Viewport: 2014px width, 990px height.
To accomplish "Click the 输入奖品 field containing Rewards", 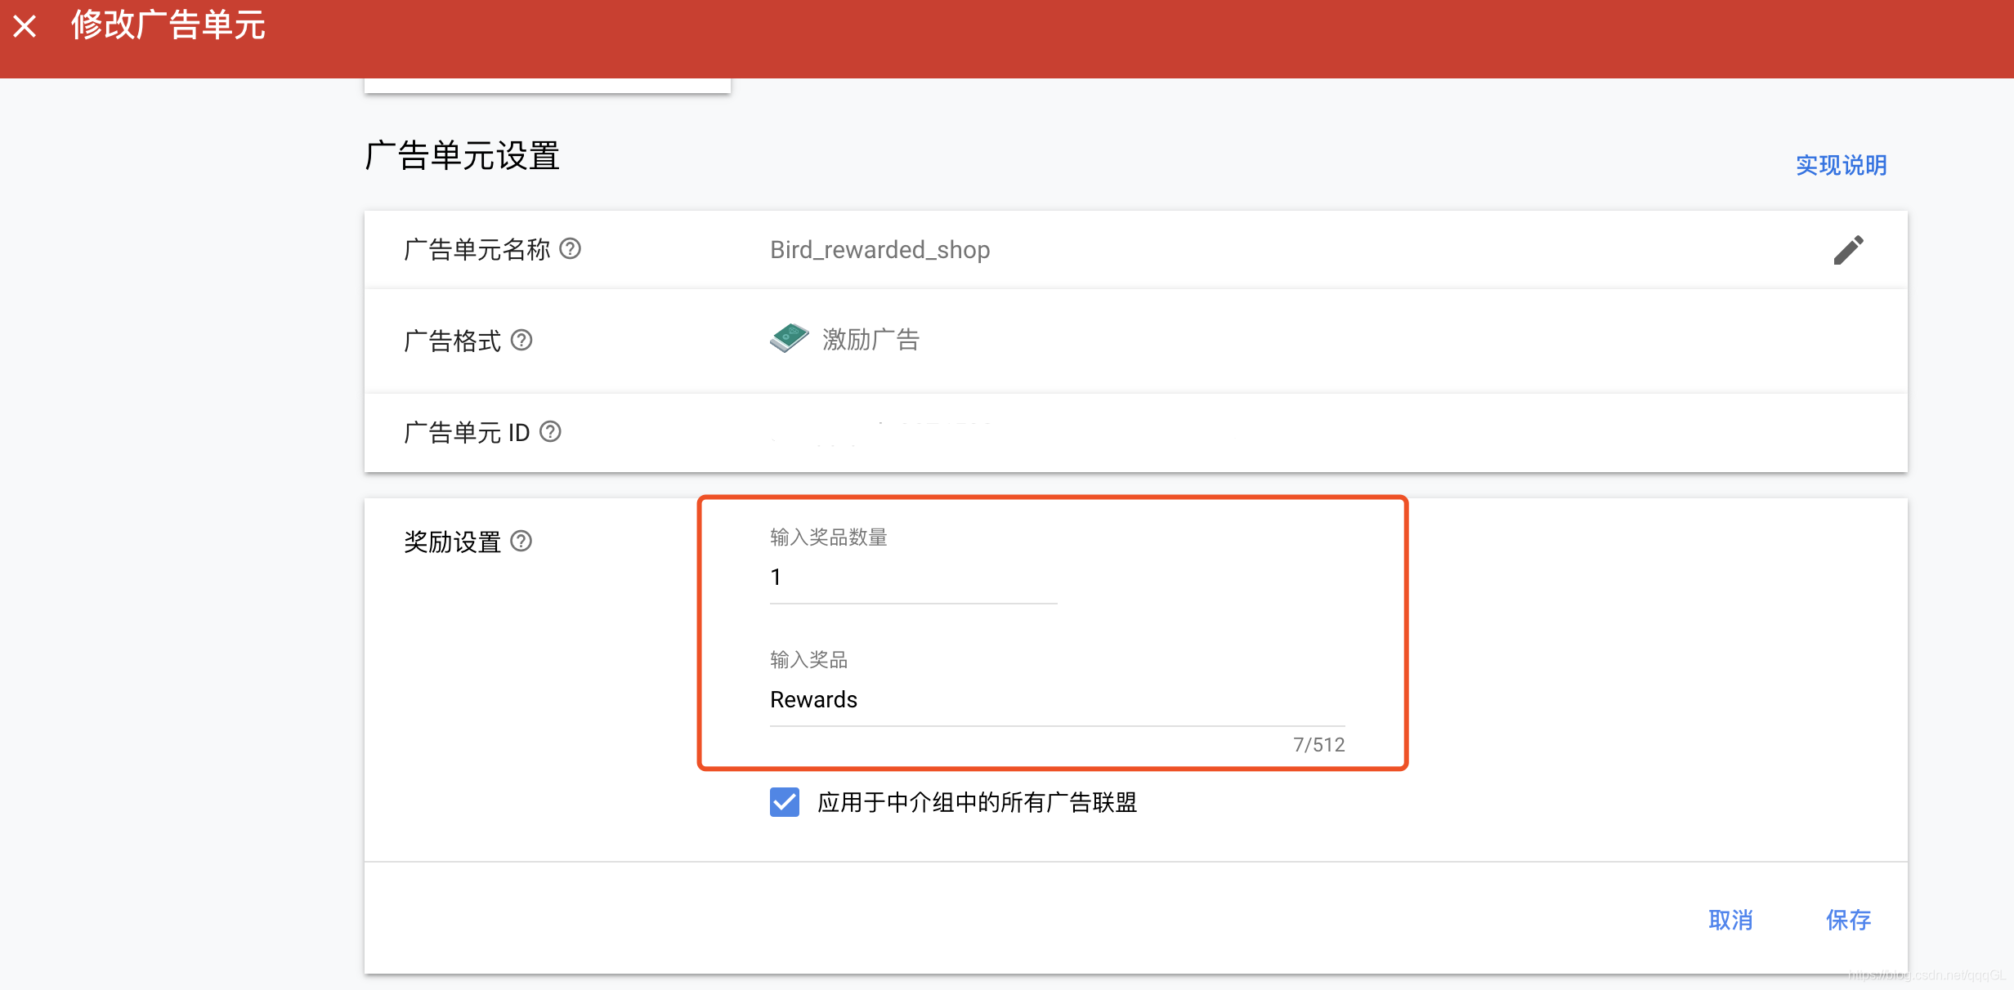I will (1056, 700).
